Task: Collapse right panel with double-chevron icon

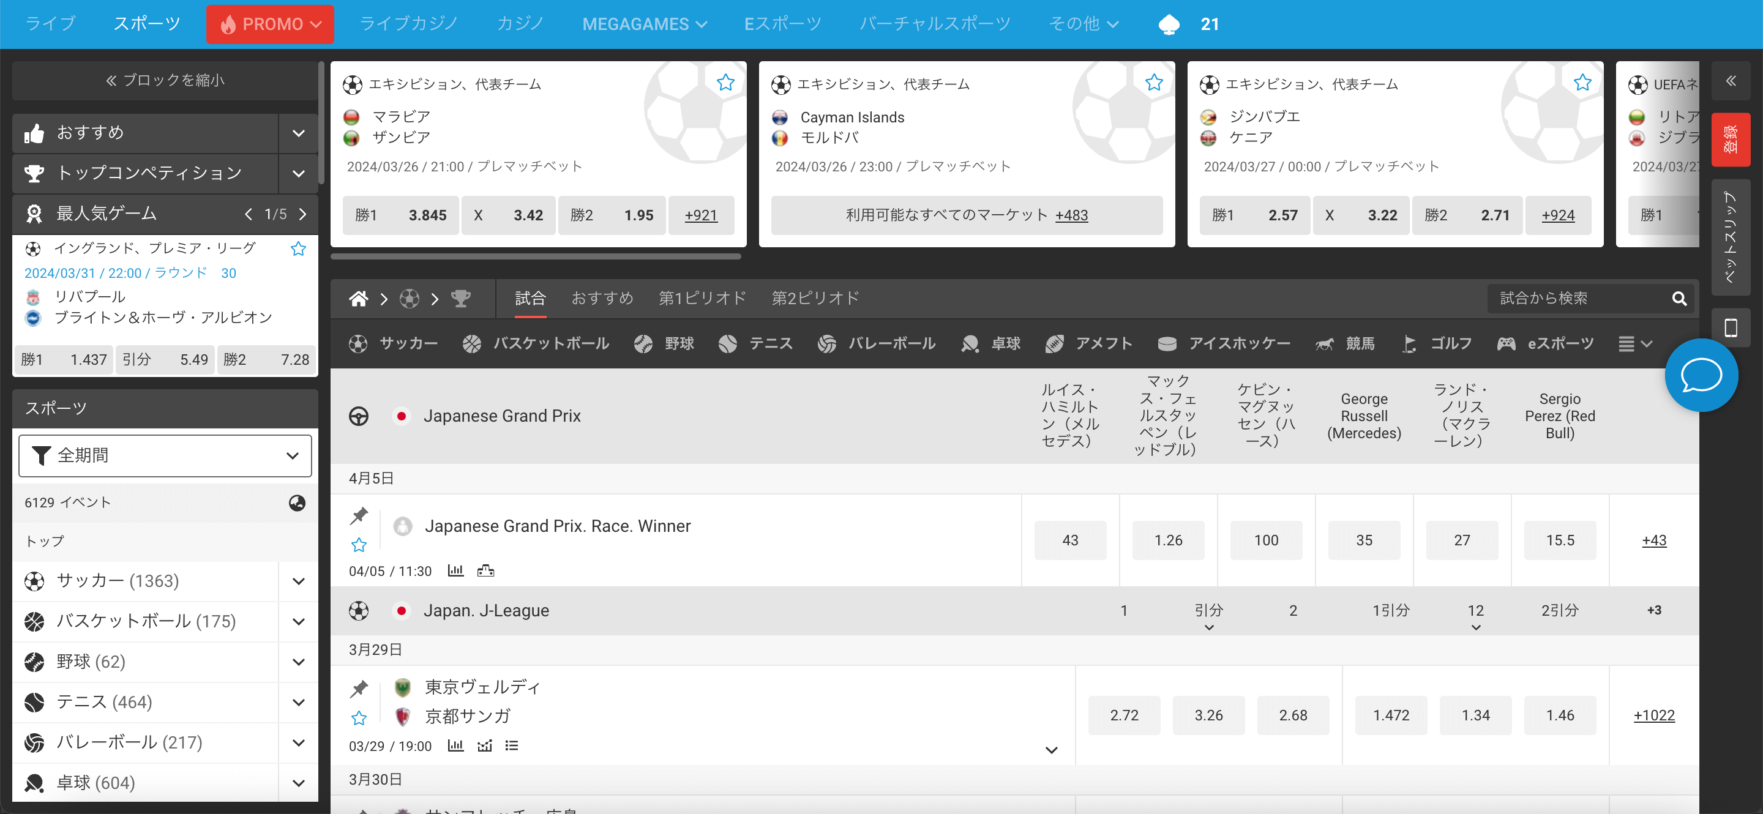Action: (x=1730, y=81)
